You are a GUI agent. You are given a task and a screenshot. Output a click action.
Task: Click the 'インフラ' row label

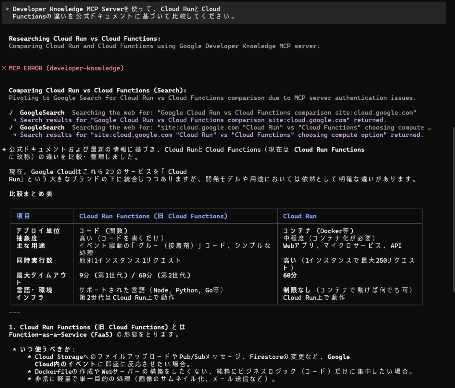coord(30,297)
